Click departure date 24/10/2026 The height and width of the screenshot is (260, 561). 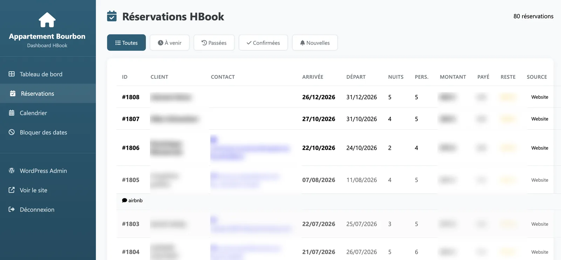(x=361, y=148)
